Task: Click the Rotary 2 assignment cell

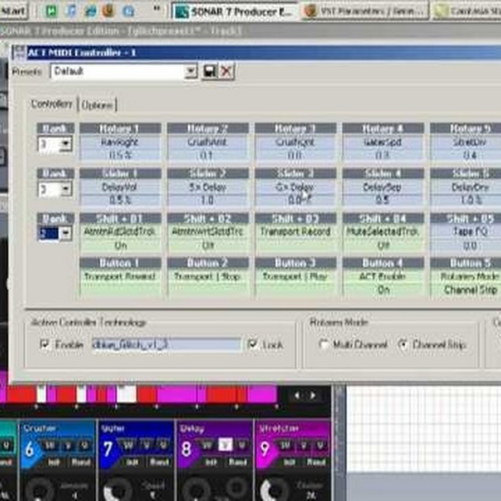Action: click(208, 148)
